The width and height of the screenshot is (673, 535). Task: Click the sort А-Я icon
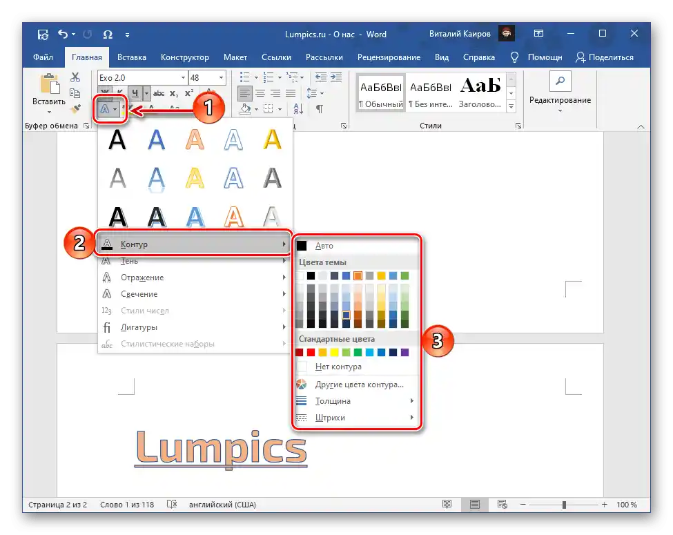[298, 109]
